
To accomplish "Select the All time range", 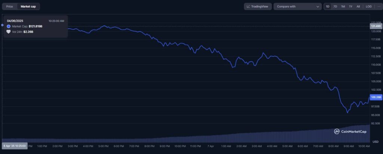I will tap(358, 7).
